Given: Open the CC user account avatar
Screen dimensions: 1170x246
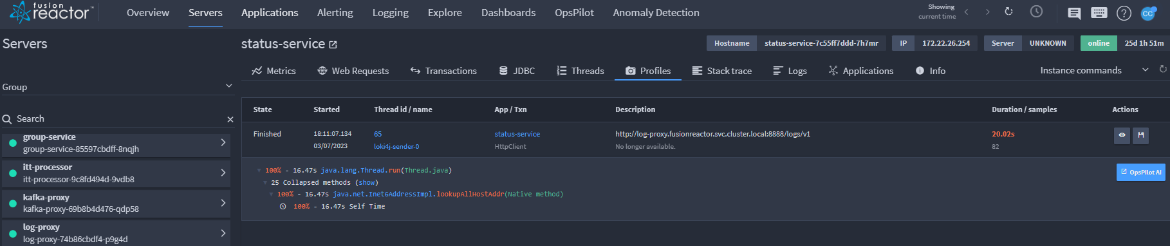Looking at the screenshot, I should [1148, 13].
